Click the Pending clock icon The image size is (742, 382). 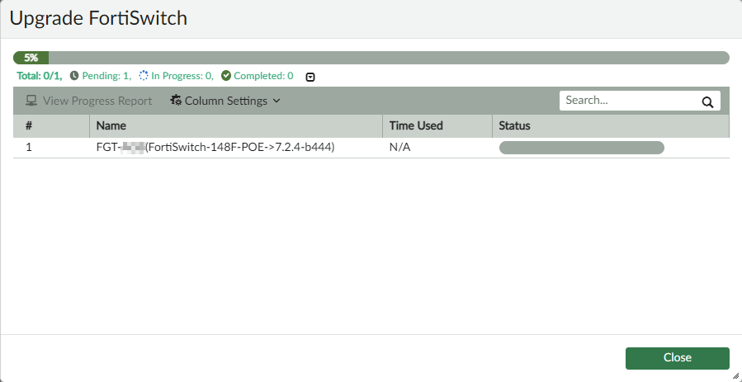click(74, 75)
